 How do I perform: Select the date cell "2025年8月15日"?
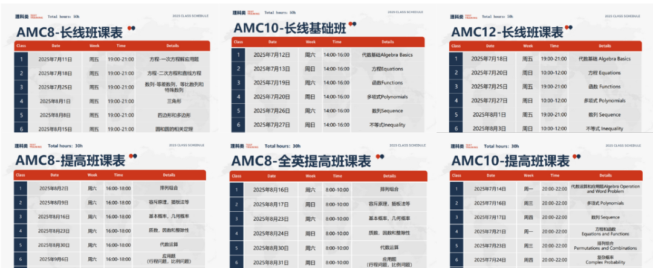coord(56,129)
